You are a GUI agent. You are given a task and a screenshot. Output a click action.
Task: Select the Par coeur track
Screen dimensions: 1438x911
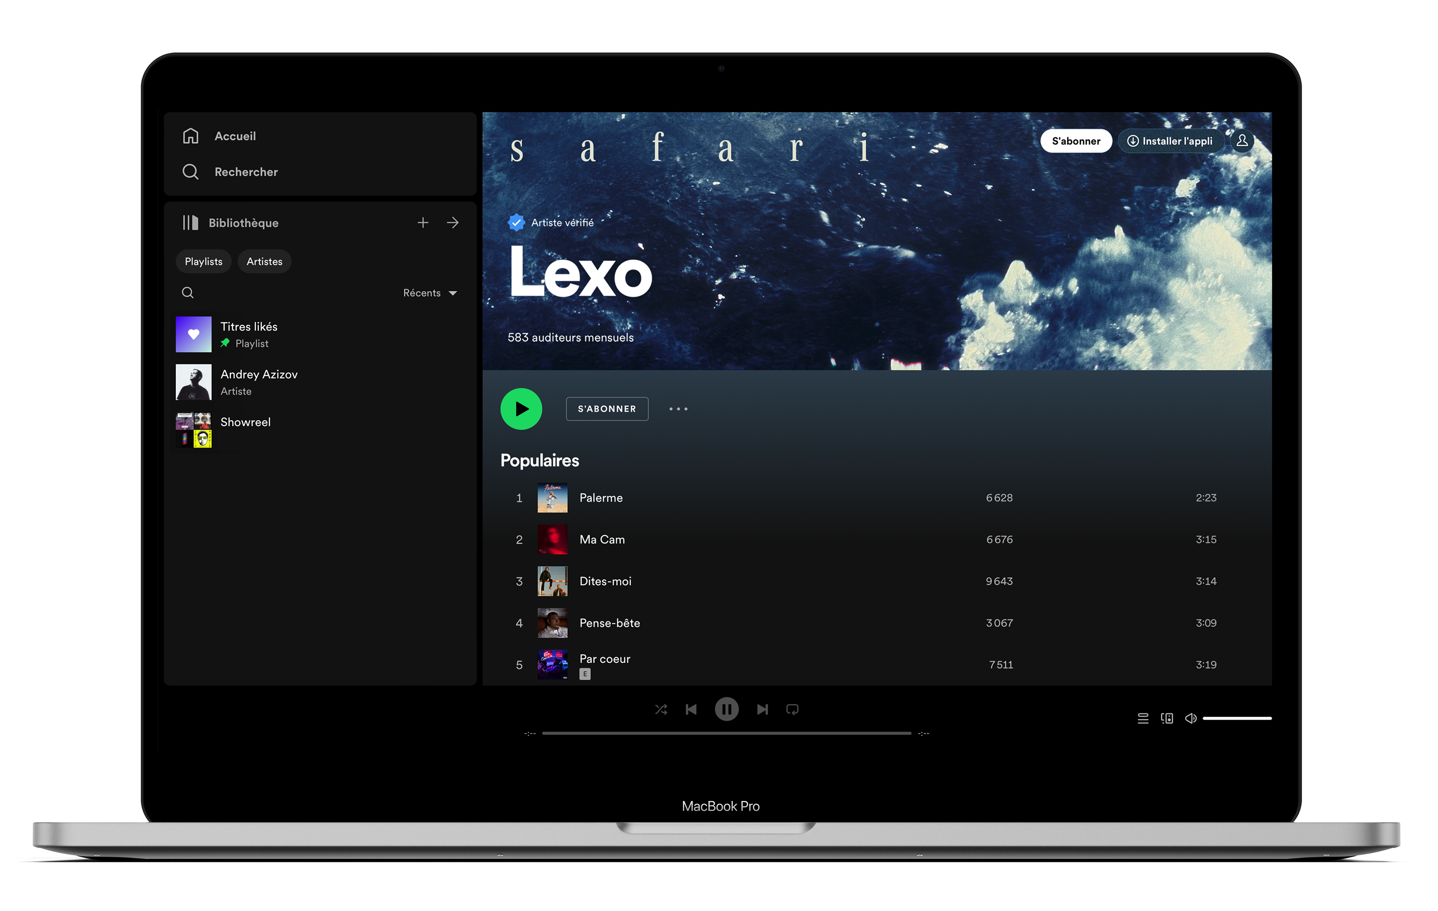point(877,665)
